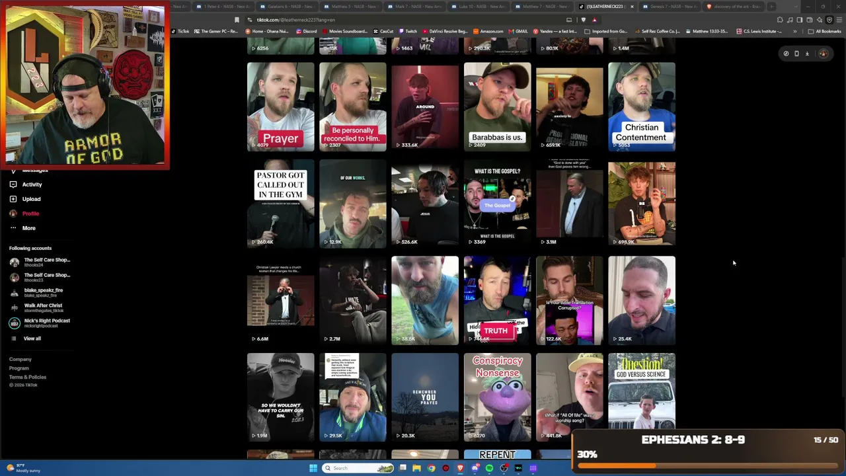The image size is (846, 476).
Task: Click the Windows Start button
Action: (313, 468)
